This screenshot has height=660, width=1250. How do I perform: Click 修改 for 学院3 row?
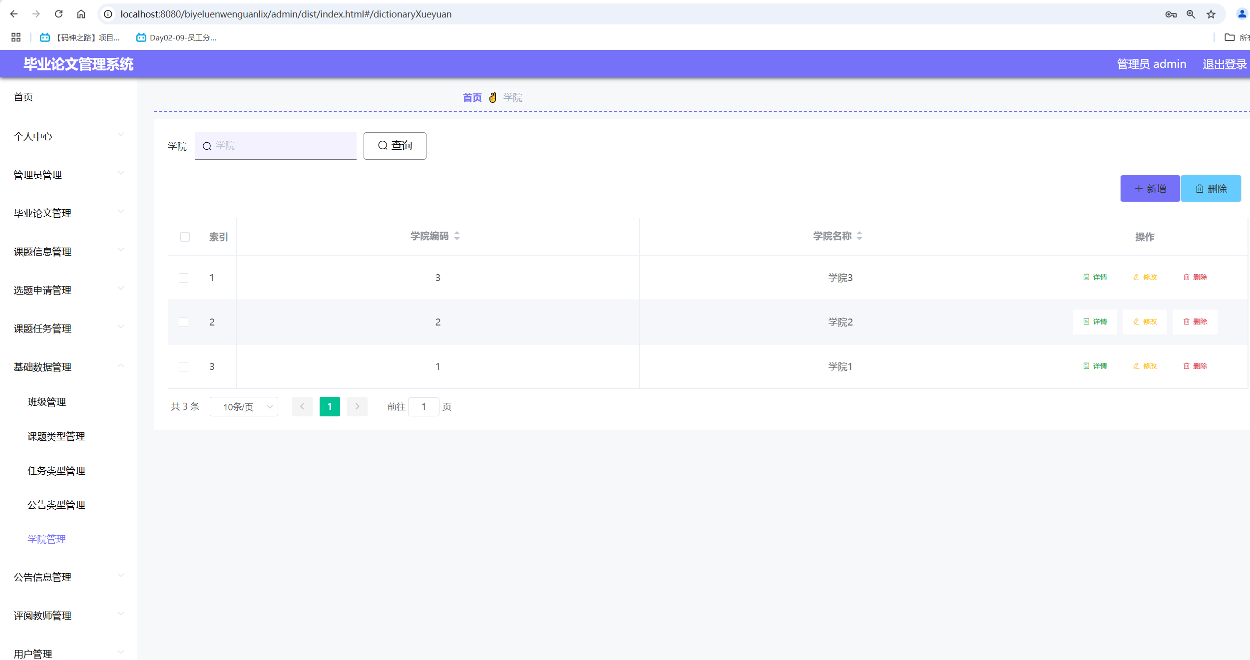coord(1145,277)
